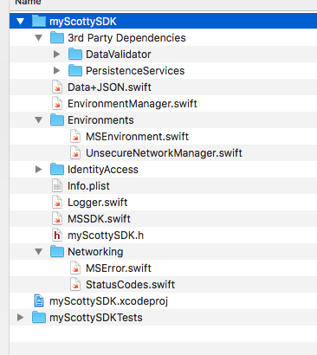The width and height of the screenshot is (317, 355).
Task: Click the Environments folder icon
Action: tap(57, 120)
